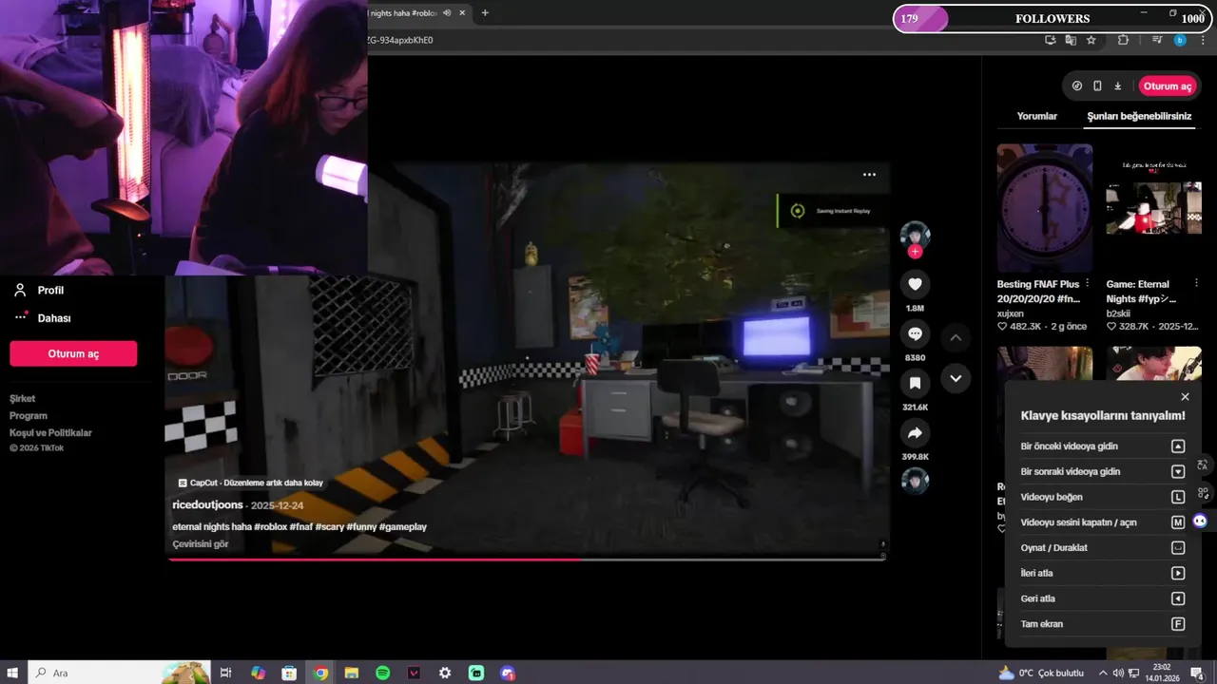Click the M key for mute shortcut
The image size is (1217, 684).
point(1178,522)
